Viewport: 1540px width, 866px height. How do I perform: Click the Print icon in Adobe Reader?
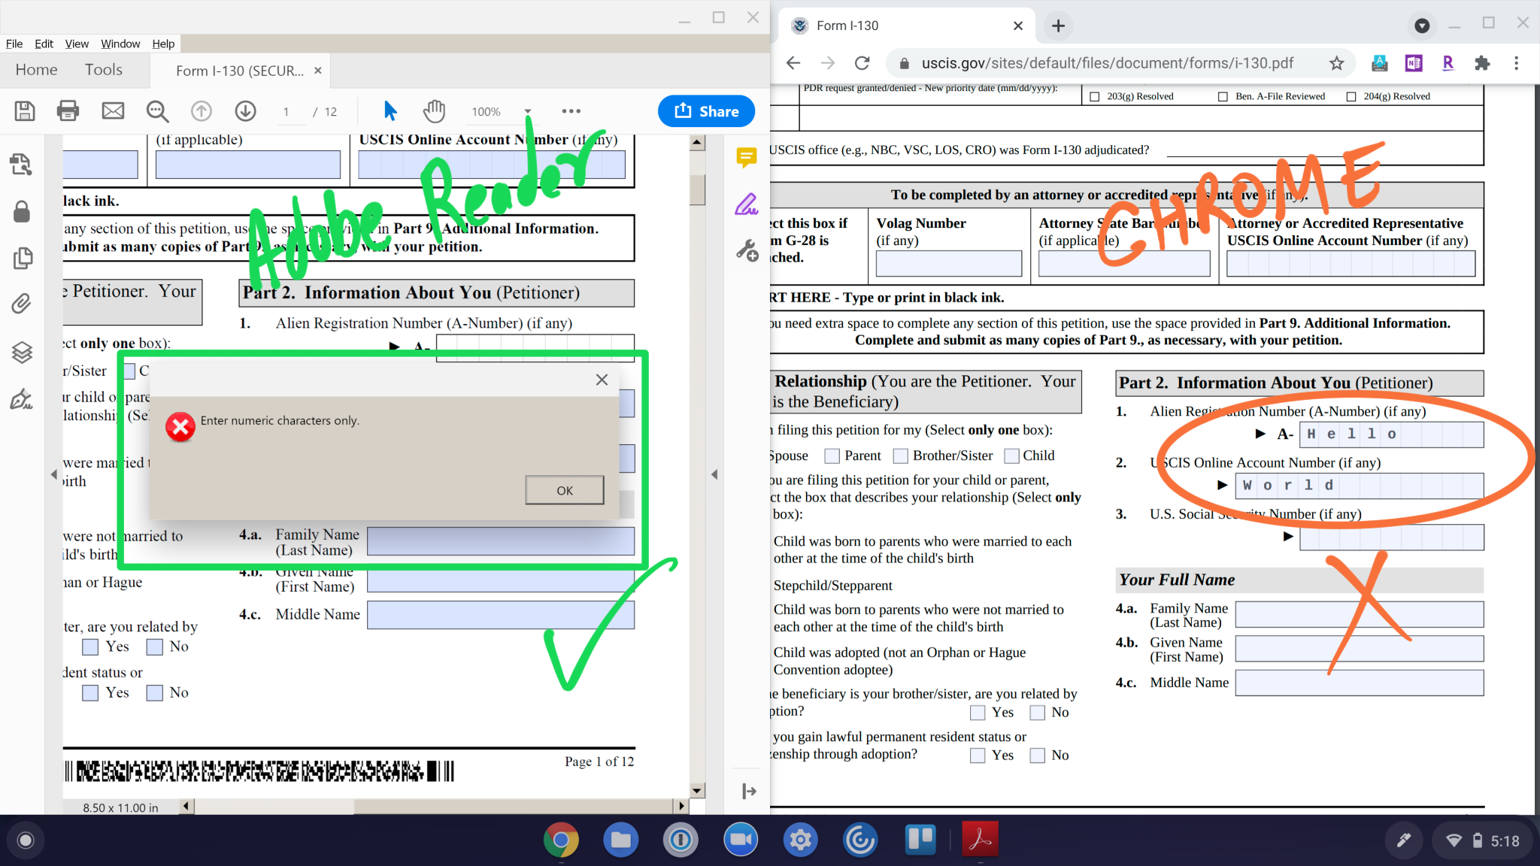pyautogui.click(x=68, y=111)
